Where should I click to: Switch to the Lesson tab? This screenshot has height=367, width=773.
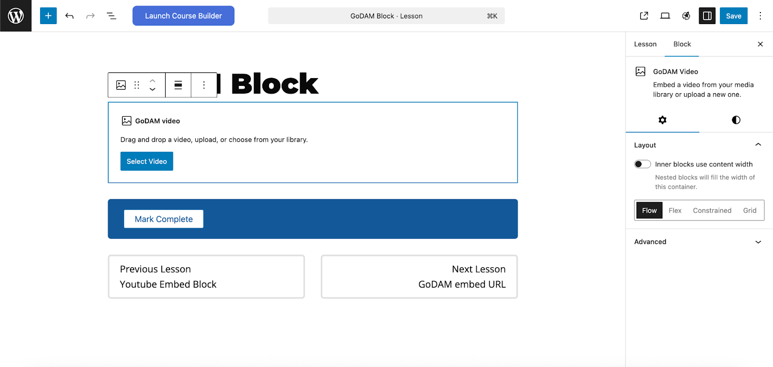pyautogui.click(x=645, y=44)
